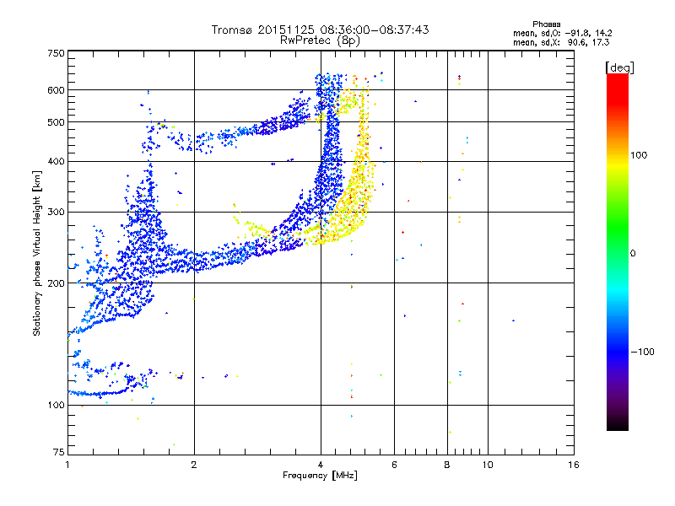675x506 pixels.
Task: Click the frequency axis tick "4"
Action: pos(321,465)
